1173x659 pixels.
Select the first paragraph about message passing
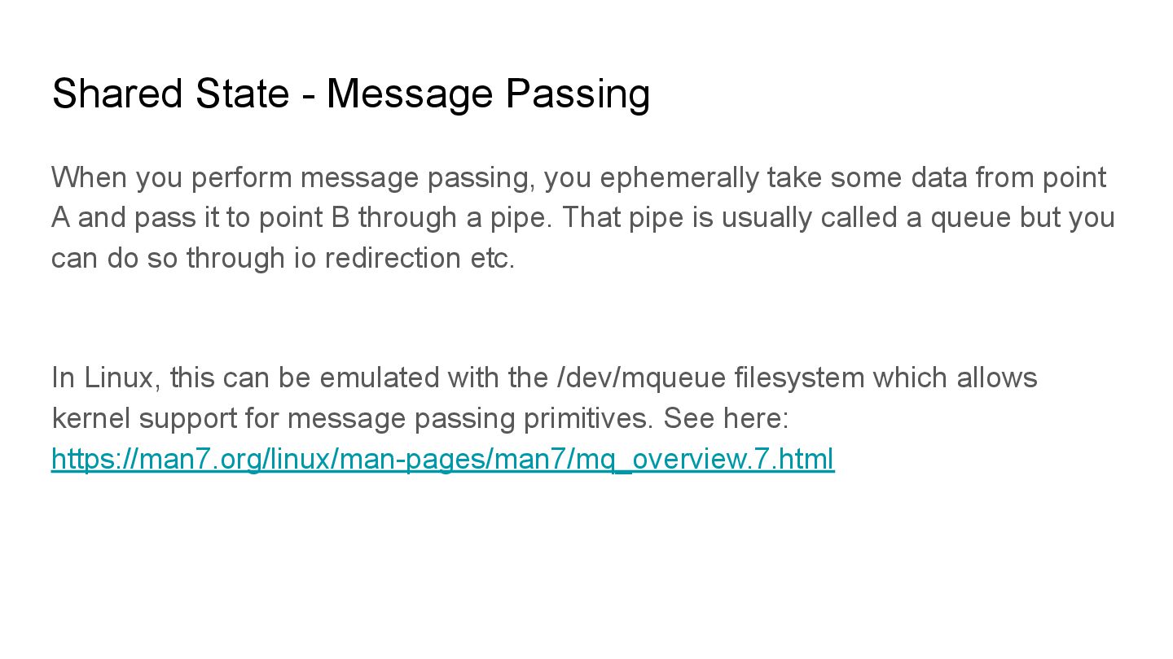(582, 217)
